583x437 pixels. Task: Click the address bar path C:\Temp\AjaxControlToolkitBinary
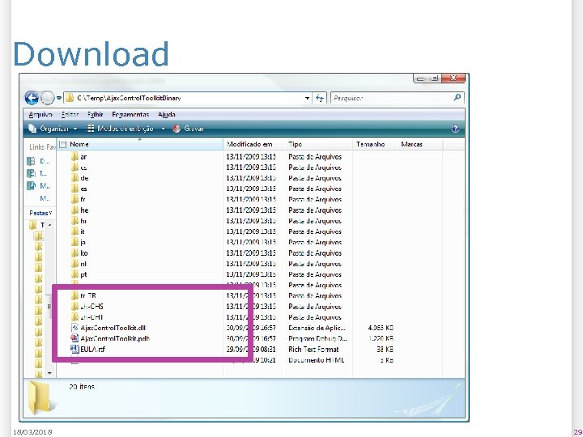129,98
